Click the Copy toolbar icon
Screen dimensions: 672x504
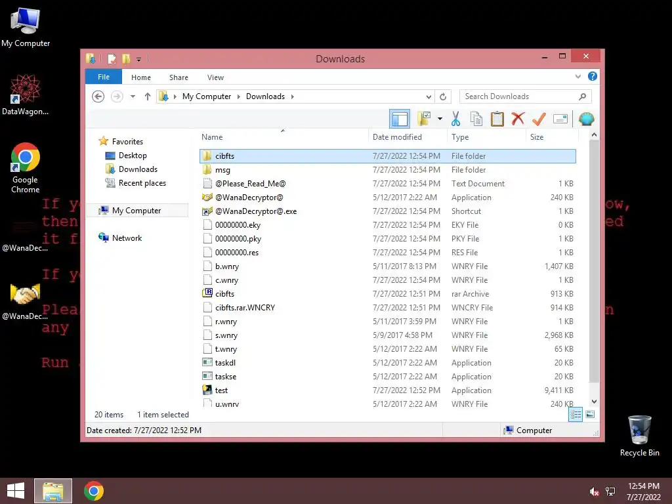tap(476, 119)
